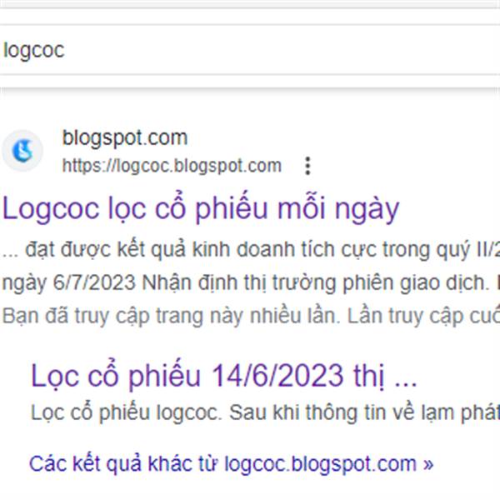The height and width of the screenshot is (500, 500).
Task: Click the snippet line "ngày 6/7/2023 Nhận định thị trường"
Action: [x=251, y=282]
